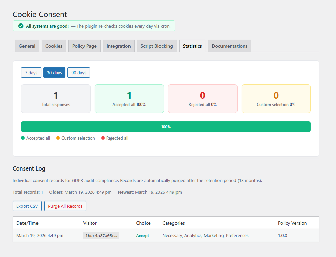The width and height of the screenshot is (336, 257).
Task: Select the 7 days statistics filter
Action: pyautogui.click(x=31, y=73)
